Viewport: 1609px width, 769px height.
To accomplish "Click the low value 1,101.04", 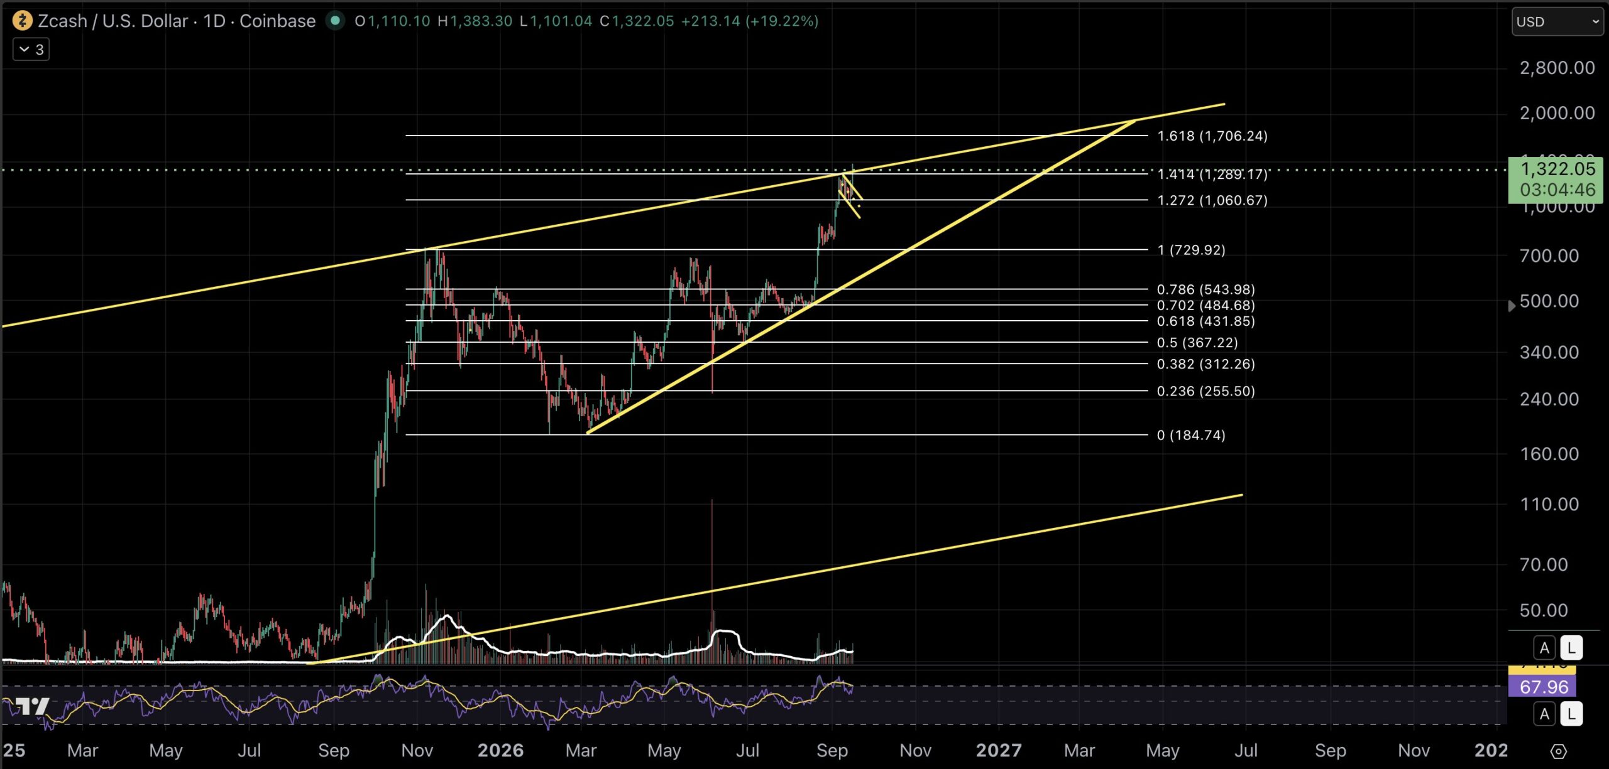I will (561, 21).
